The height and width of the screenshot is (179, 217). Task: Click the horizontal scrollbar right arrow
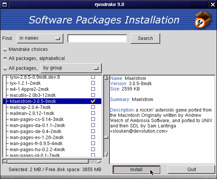pyautogui.click(x=99, y=162)
